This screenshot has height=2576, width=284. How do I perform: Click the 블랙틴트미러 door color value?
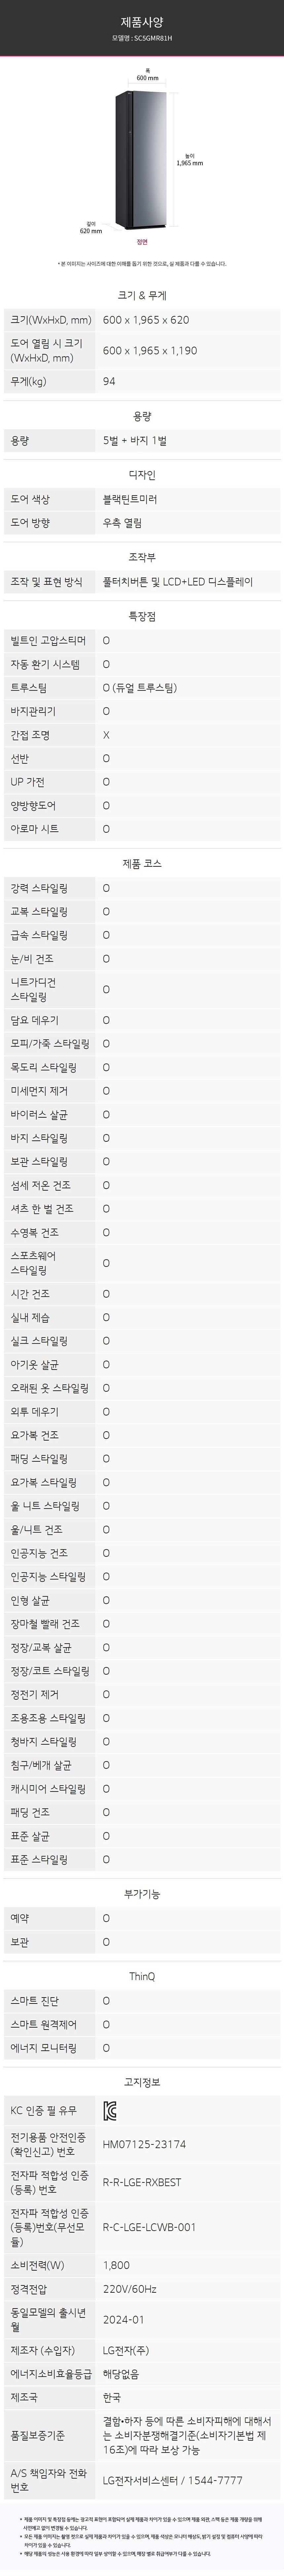coord(130,499)
